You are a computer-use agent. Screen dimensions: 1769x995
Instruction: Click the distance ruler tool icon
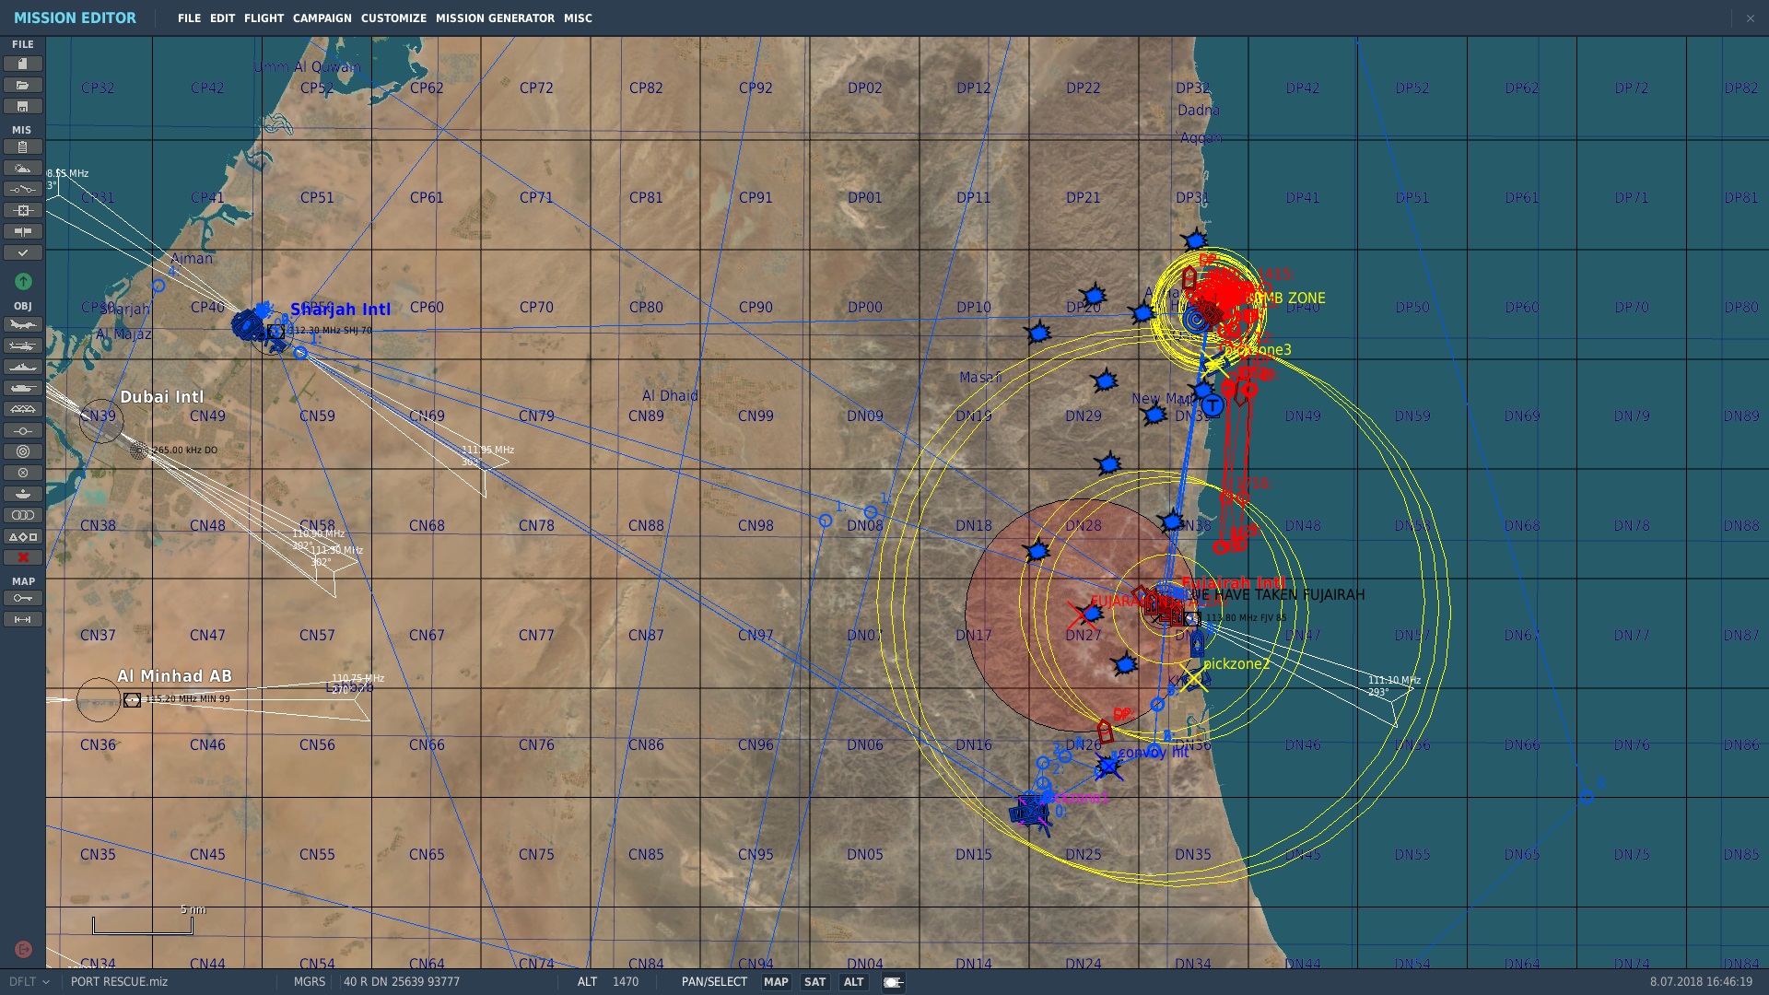(x=23, y=619)
